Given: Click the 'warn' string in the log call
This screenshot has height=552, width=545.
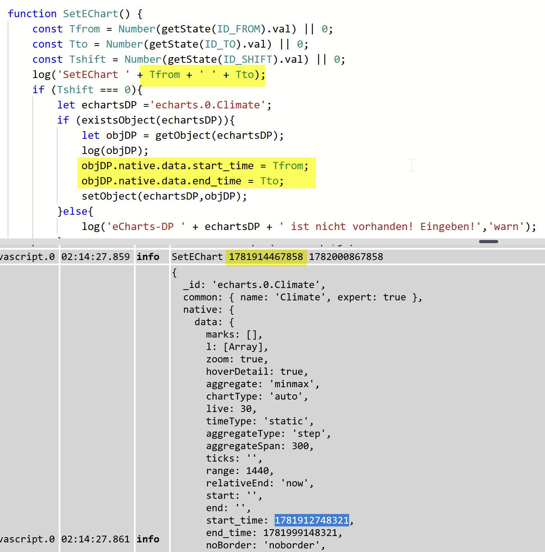Looking at the screenshot, I should 506,226.
